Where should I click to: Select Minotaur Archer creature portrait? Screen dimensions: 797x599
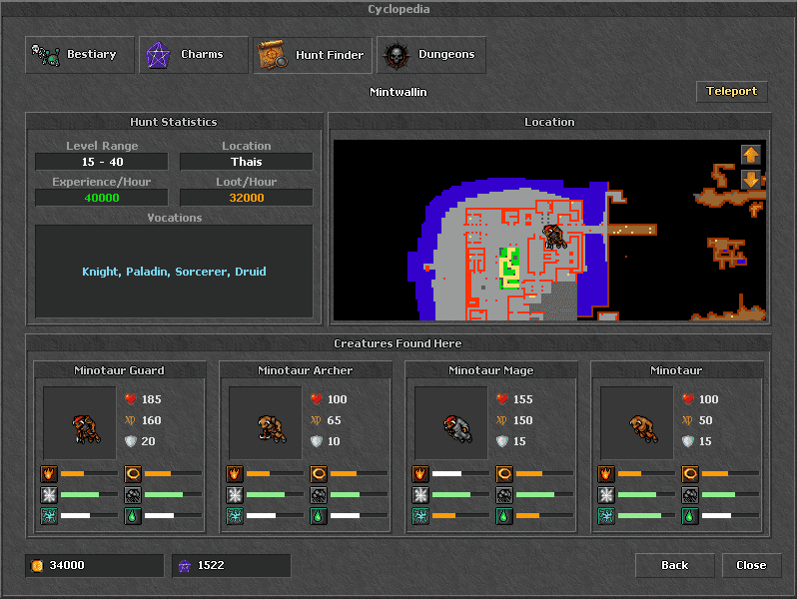(266, 423)
